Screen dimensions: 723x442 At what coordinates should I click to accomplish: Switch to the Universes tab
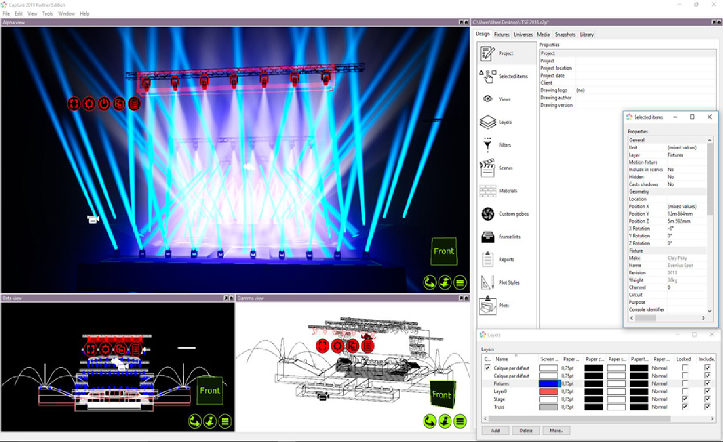522,34
